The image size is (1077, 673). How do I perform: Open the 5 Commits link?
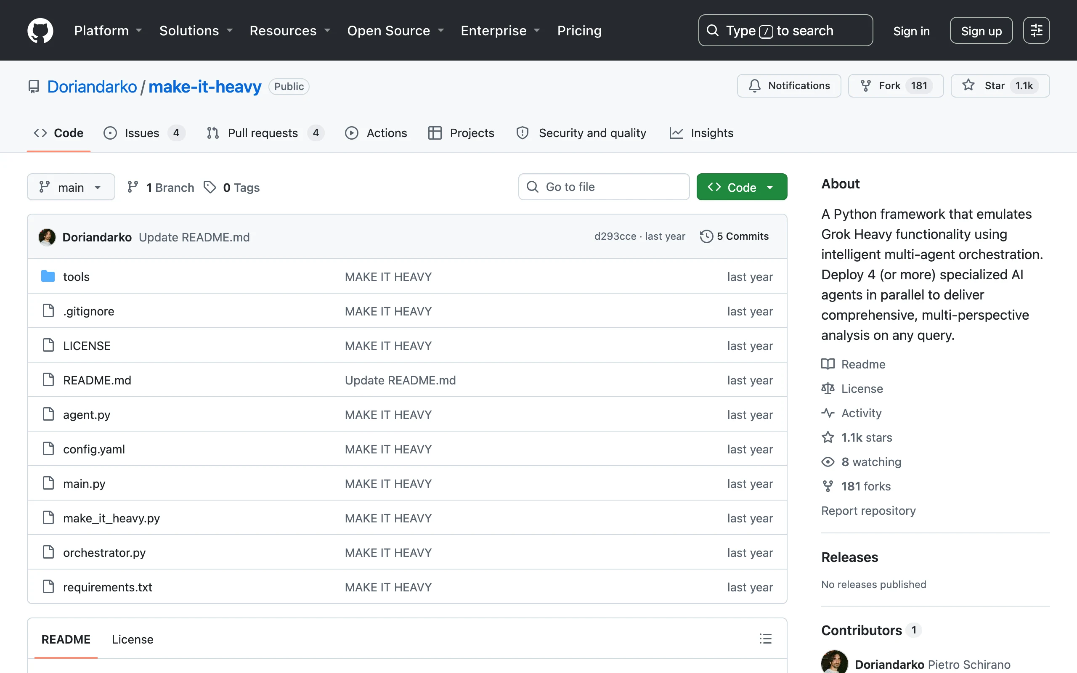point(734,236)
